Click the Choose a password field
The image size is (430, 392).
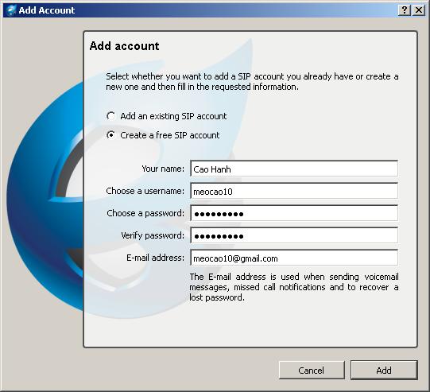(294, 213)
